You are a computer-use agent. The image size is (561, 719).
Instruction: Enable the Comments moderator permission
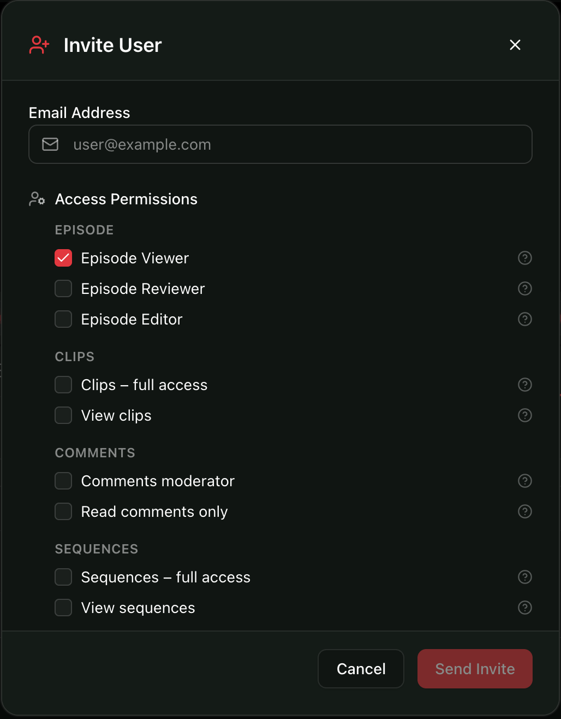click(63, 481)
